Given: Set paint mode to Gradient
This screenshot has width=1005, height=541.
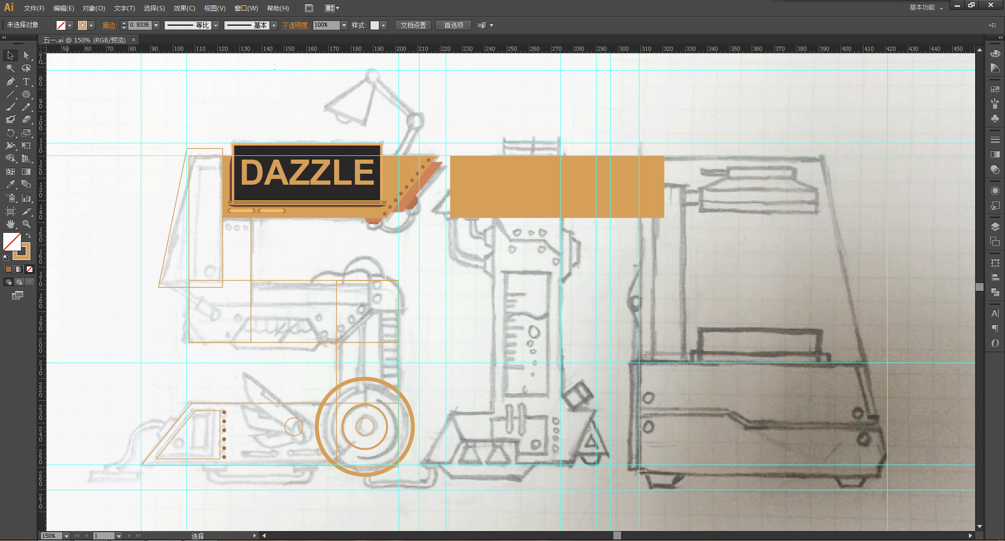Looking at the screenshot, I should click(19, 269).
